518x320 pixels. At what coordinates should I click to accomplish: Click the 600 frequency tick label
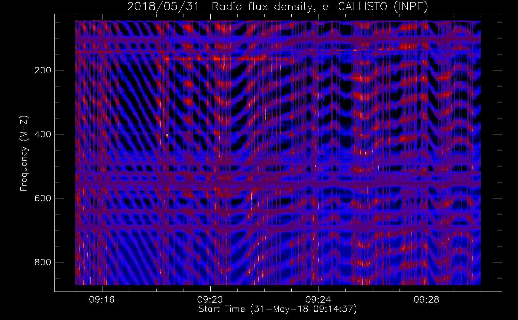coord(43,198)
